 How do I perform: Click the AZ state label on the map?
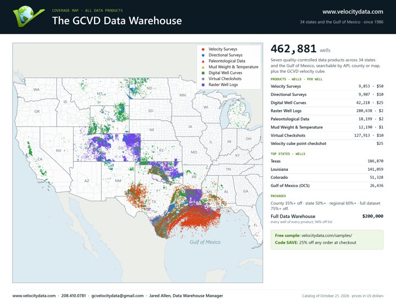pos(87,181)
